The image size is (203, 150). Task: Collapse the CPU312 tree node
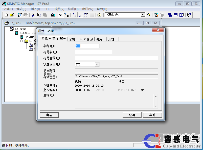(x=17, y=37)
